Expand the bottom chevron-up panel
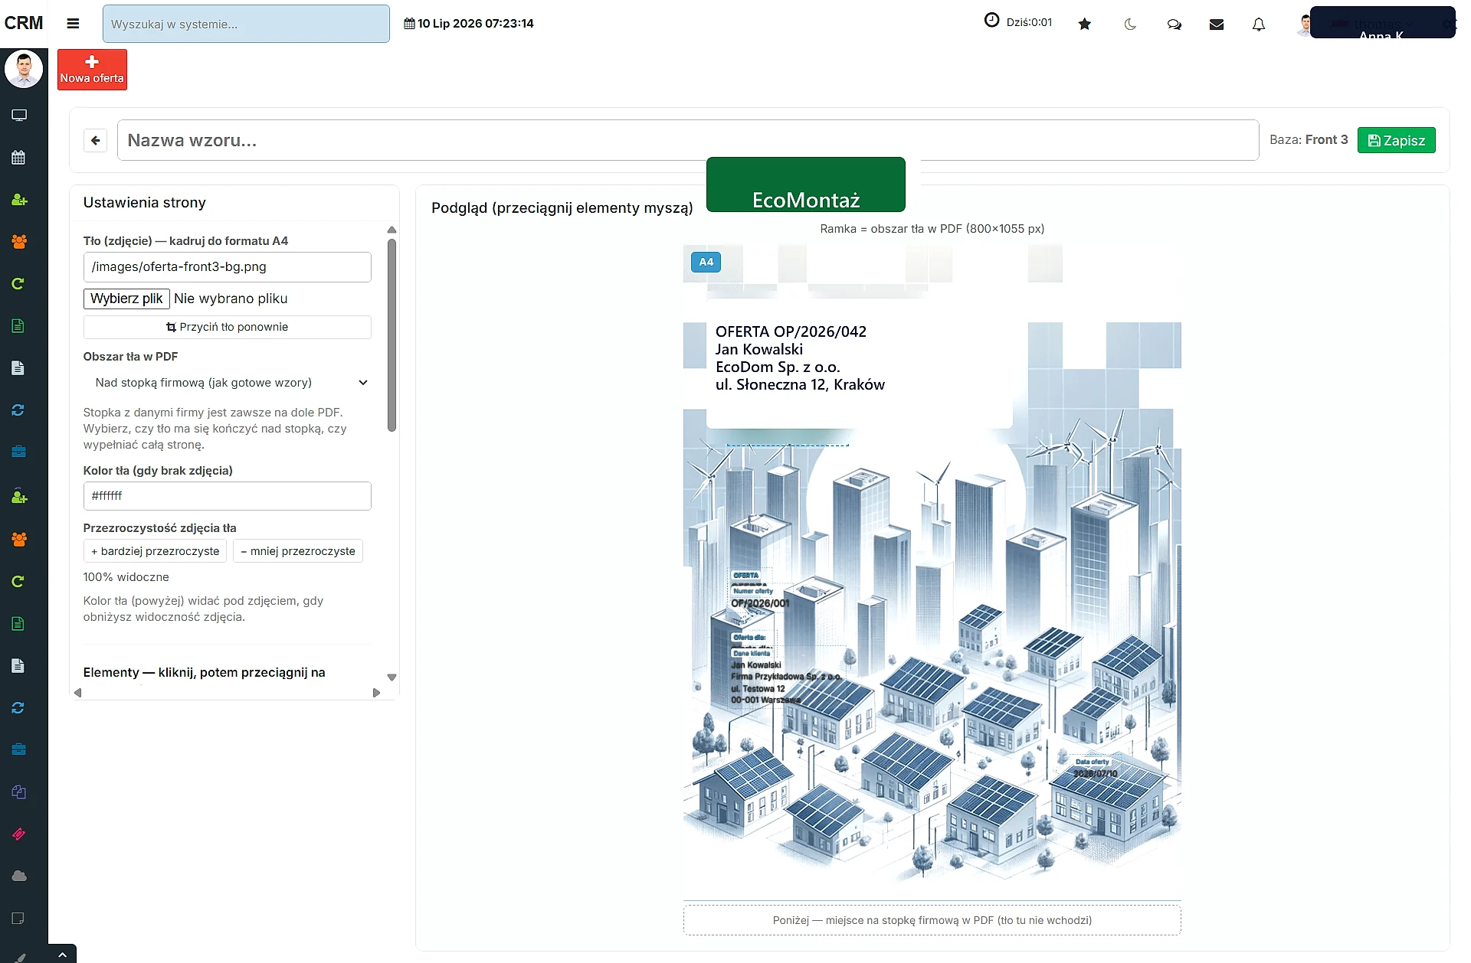The height and width of the screenshot is (963, 1471). click(x=63, y=954)
